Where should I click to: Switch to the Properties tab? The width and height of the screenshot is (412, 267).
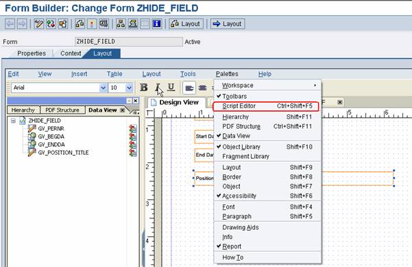coord(32,53)
